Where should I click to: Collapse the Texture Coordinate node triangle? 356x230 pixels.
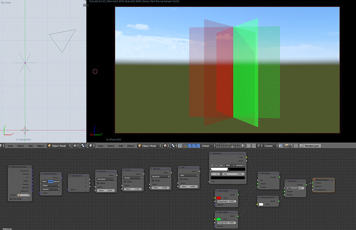coord(9,167)
